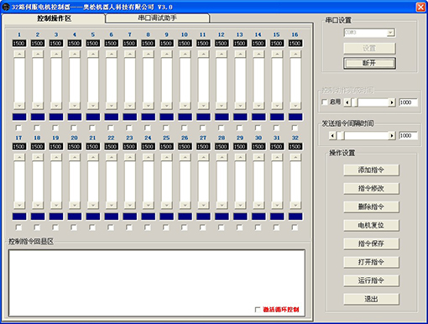Image resolution: width=428 pixels, height=324 pixels.
Task: Click up arrow of channel 30 slider
Action: pos(258,157)
